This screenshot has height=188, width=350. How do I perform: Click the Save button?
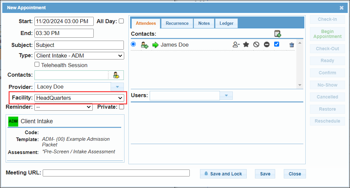pos(265,174)
